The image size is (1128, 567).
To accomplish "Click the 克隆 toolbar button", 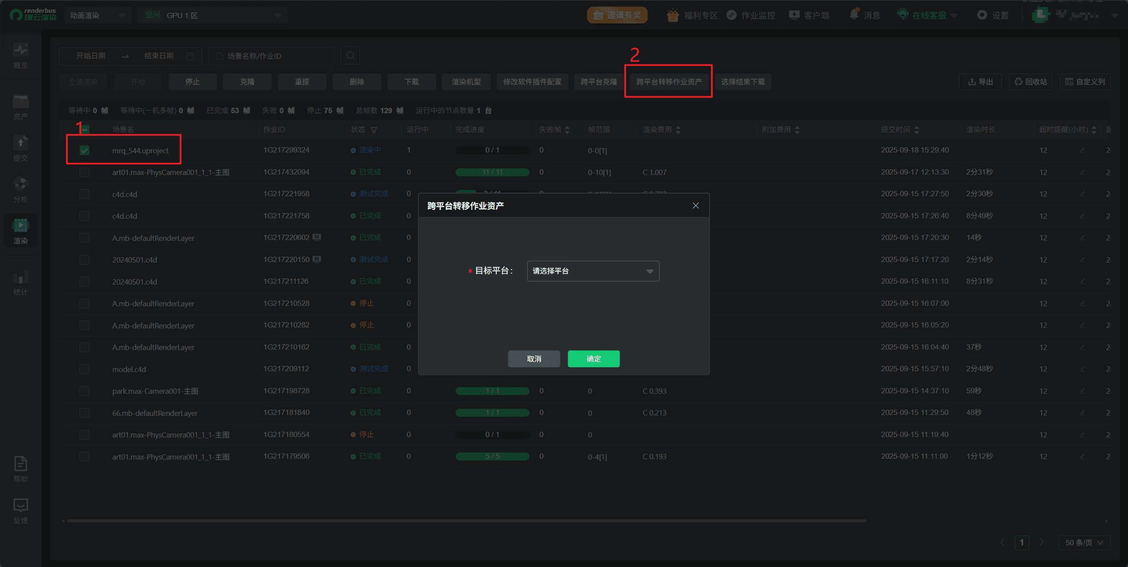I will coord(247,82).
